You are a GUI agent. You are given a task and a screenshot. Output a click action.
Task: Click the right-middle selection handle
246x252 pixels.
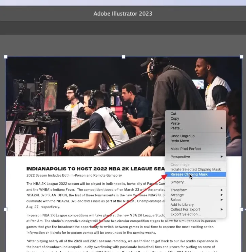(x=242, y=209)
